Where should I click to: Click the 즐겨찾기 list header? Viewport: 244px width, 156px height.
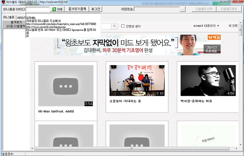coord(14,24)
